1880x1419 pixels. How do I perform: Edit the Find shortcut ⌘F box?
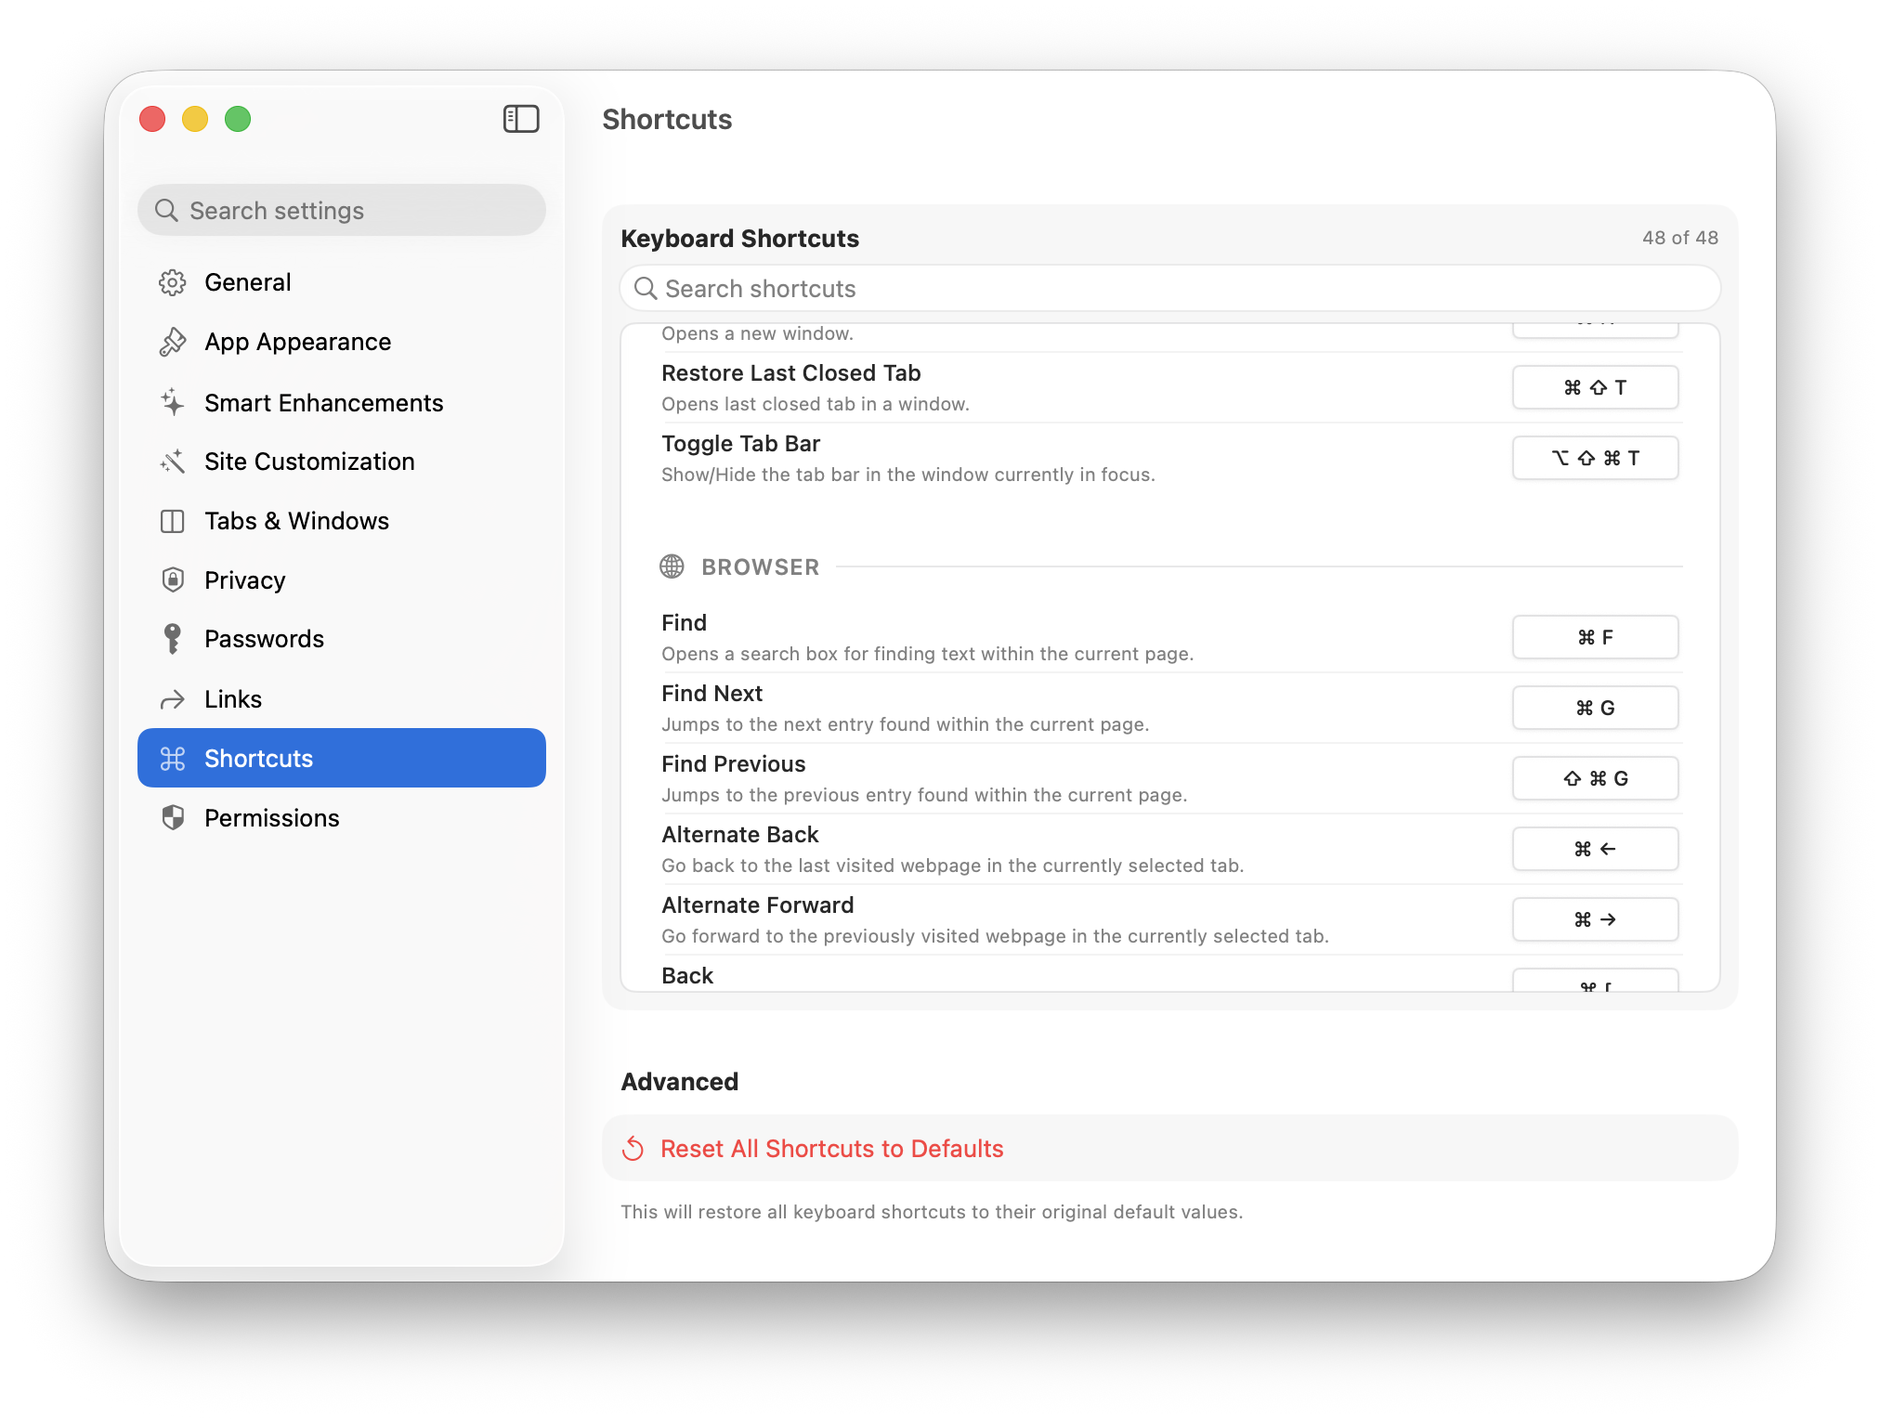[1594, 637]
